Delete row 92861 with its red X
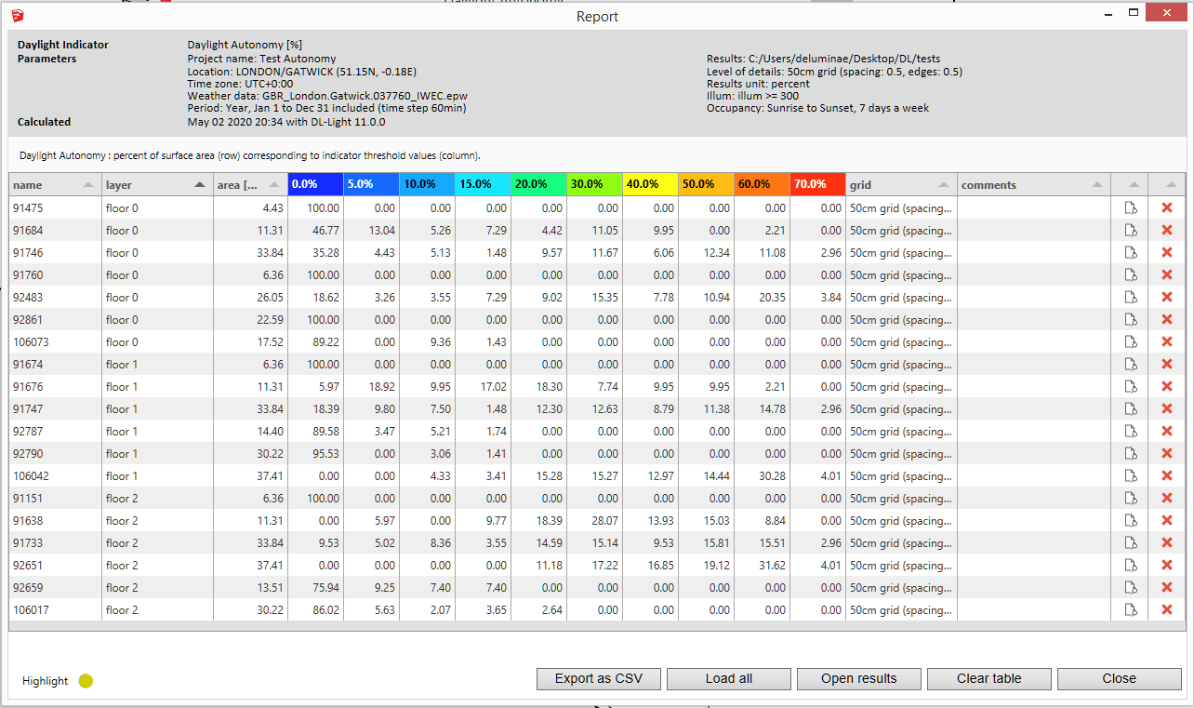The image size is (1194, 708). coord(1167,319)
